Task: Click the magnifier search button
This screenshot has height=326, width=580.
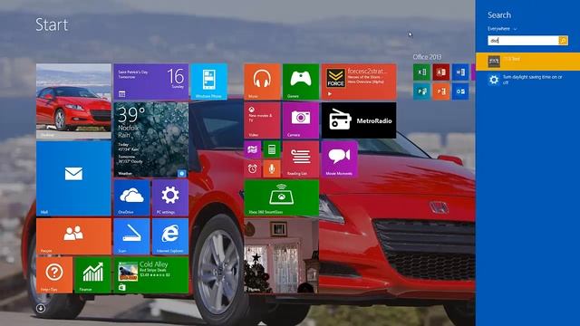Action: coord(564,41)
